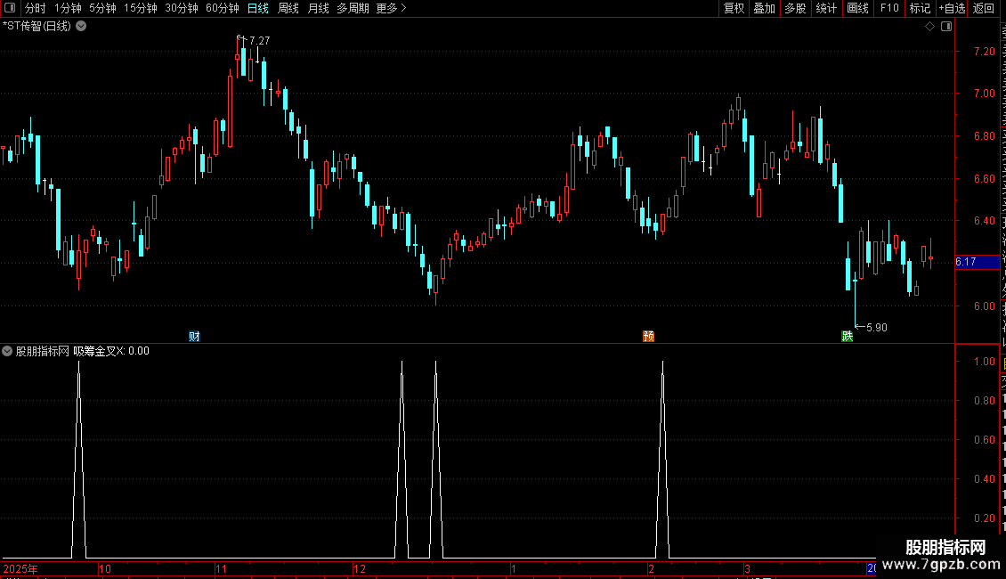
Task: Click month 3 on the time axis
Action: (748, 568)
